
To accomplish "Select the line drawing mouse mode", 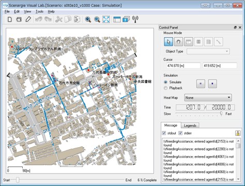I will [x=219, y=42].
